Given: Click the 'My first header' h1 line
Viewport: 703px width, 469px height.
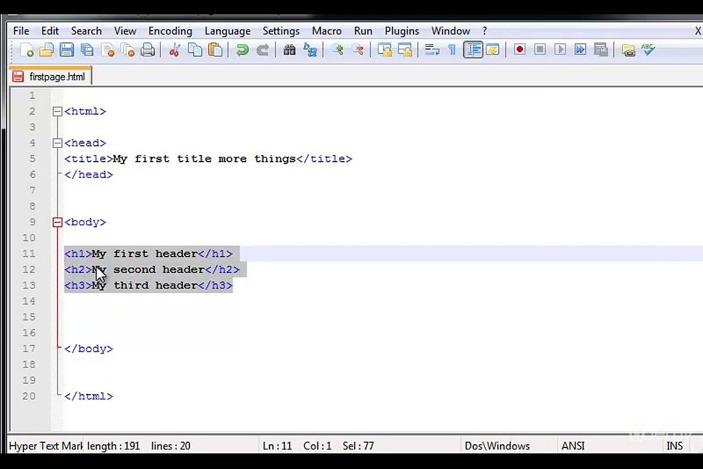Looking at the screenshot, I should click(148, 253).
